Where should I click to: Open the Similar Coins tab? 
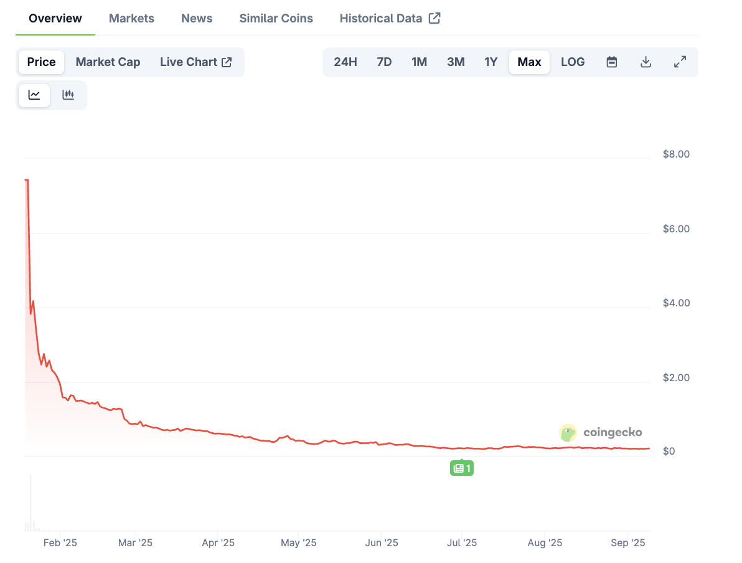(x=276, y=18)
